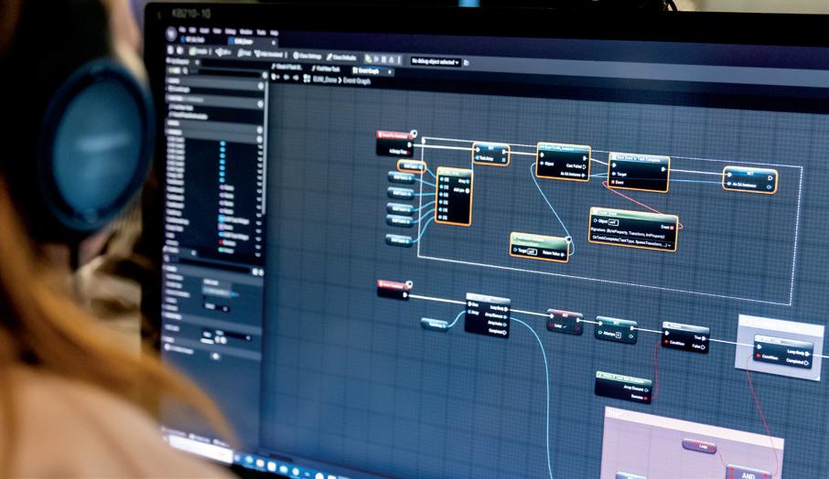Select the lower red Event node
The width and height of the screenshot is (829, 479).
(x=394, y=289)
